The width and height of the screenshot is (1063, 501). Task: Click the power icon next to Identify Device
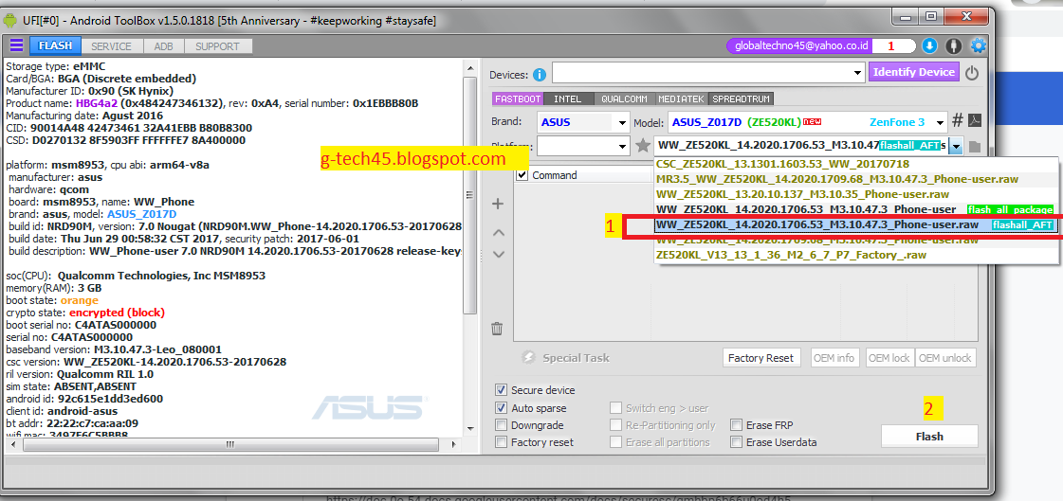pos(972,73)
